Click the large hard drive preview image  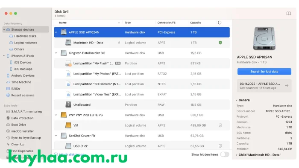click(x=264, y=38)
